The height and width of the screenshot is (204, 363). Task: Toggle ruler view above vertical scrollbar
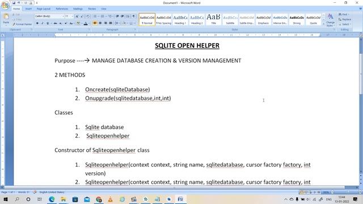361,35
